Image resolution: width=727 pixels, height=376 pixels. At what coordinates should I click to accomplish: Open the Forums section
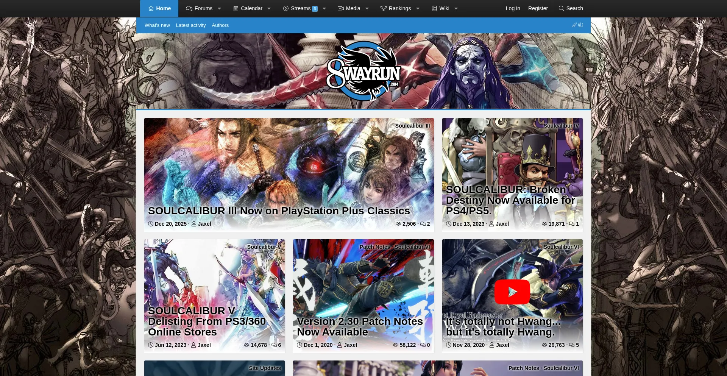[x=199, y=8]
